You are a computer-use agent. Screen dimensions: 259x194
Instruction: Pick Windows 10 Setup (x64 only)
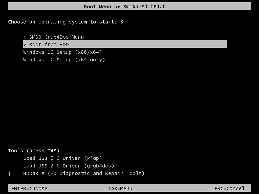pyautogui.click(x=64, y=60)
